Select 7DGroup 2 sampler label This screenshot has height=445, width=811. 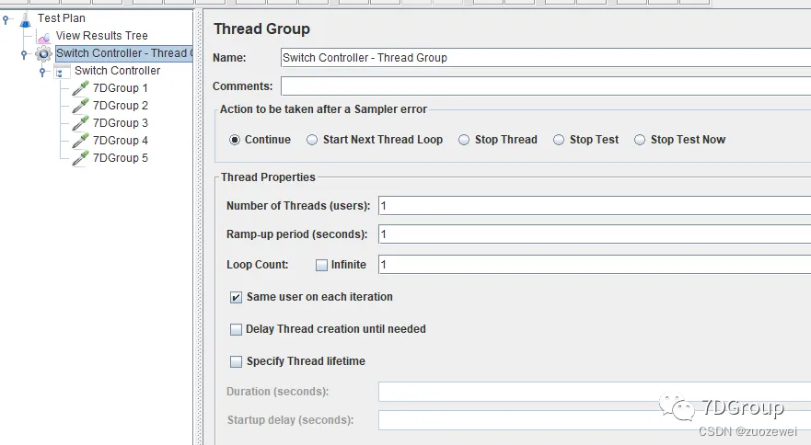coord(120,106)
